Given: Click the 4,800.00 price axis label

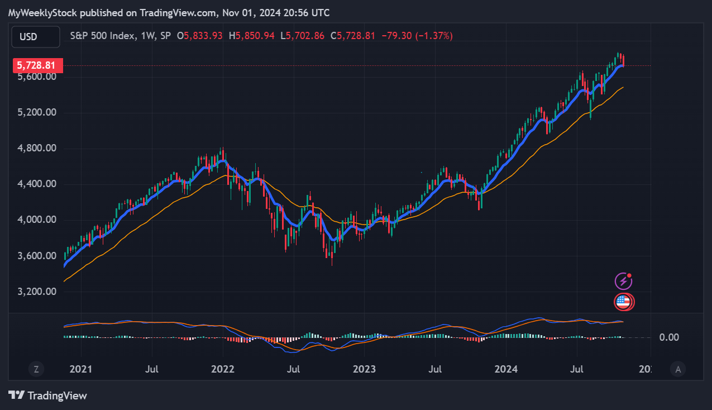Looking at the screenshot, I should tap(36, 149).
